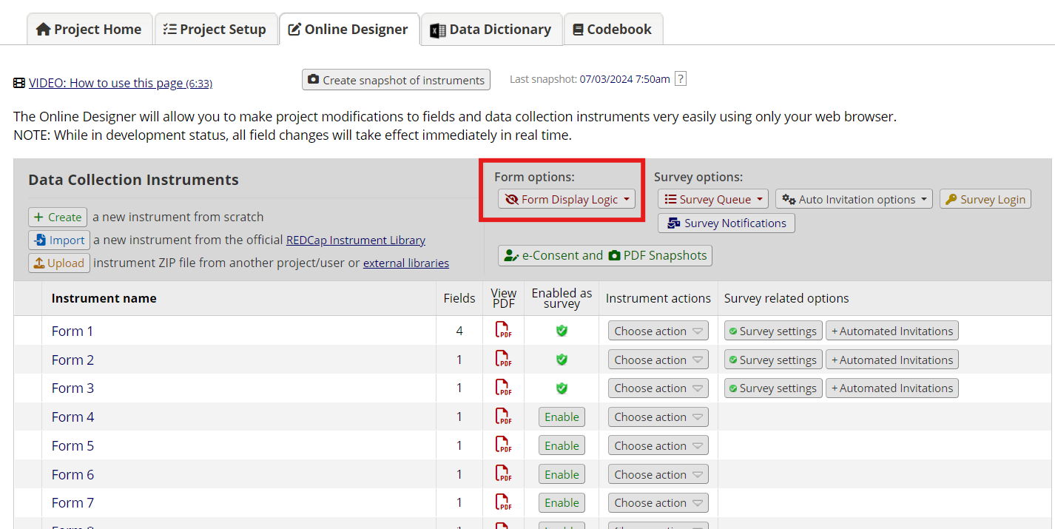The image size is (1055, 529).
Task: Expand the Survey Queue dropdown
Action: pyautogui.click(x=712, y=198)
